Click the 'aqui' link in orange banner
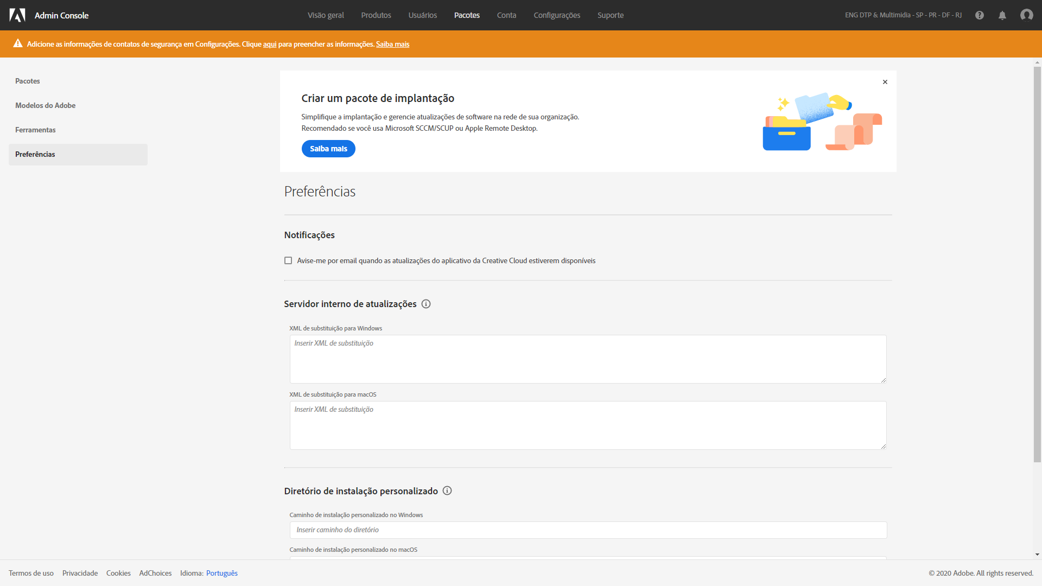 pyautogui.click(x=270, y=44)
